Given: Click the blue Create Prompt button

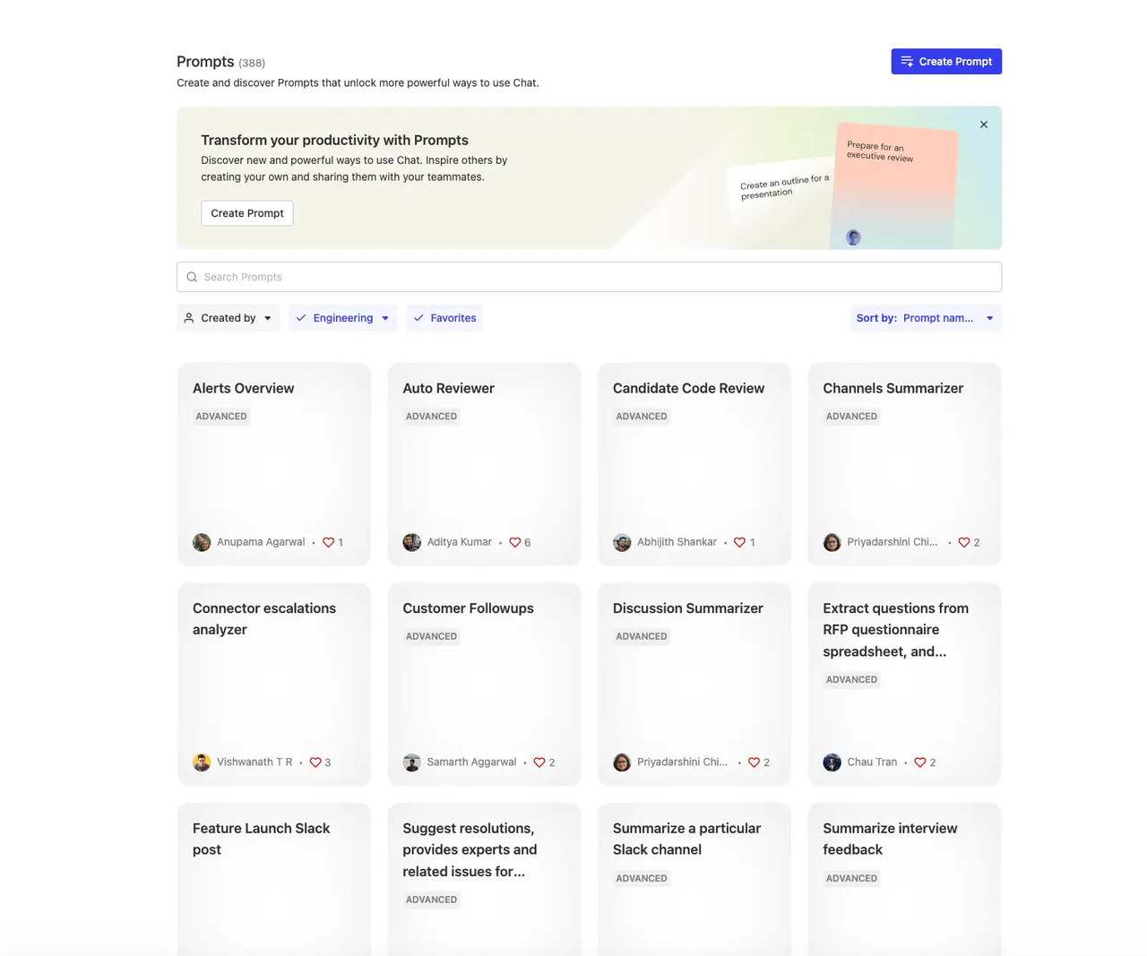Looking at the screenshot, I should pyautogui.click(x=946, y=62).
